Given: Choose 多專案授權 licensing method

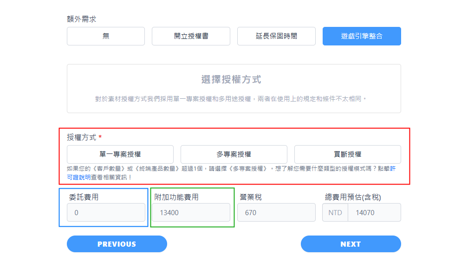Looking at the screenshot, I should click(234, 154).
